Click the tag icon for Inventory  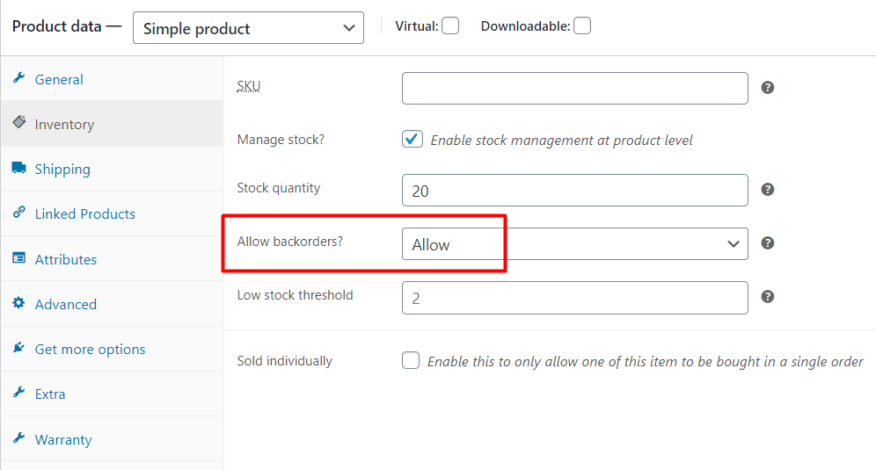(x=19, y=122)
